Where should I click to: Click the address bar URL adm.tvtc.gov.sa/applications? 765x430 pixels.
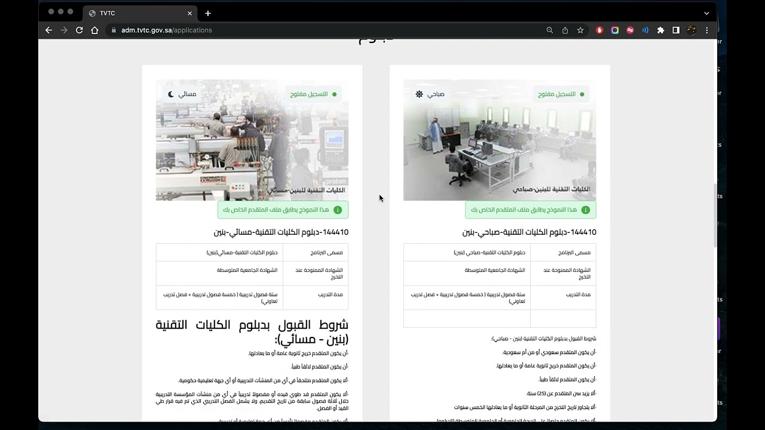[x=166, y=30]
